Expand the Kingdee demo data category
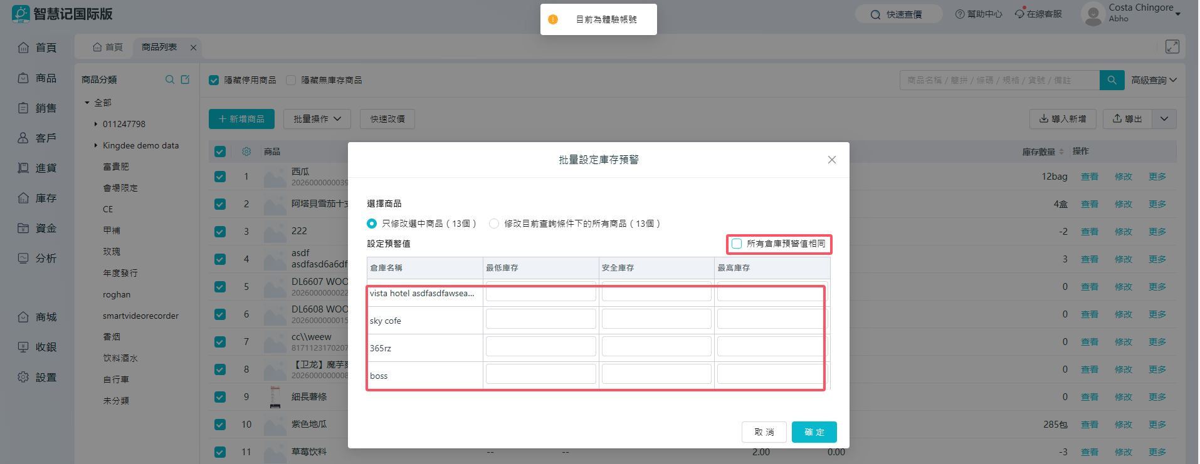The image size is (1200, 464). point(96,145)
